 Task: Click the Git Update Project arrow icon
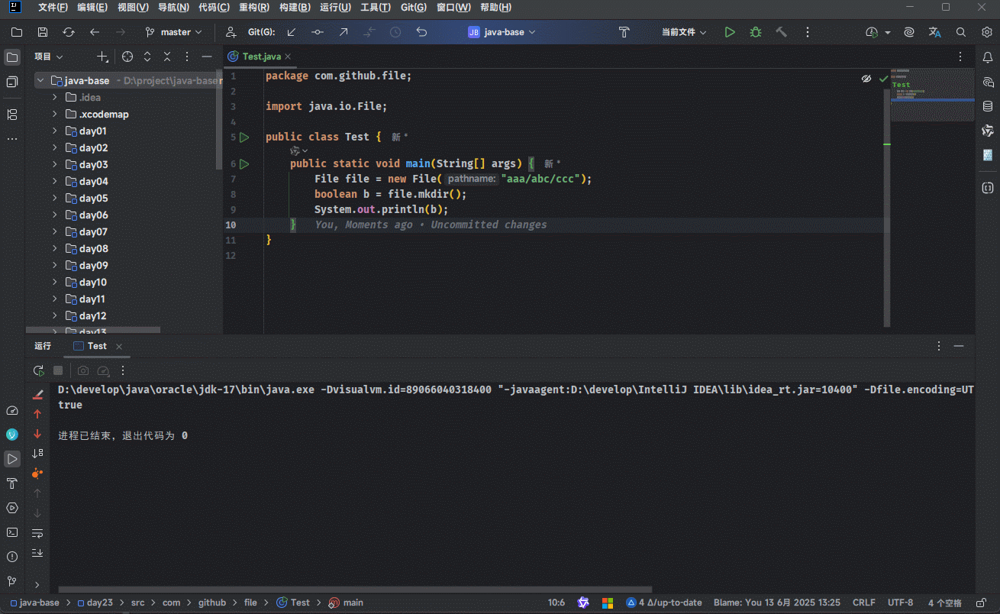[x=292, y=32]
